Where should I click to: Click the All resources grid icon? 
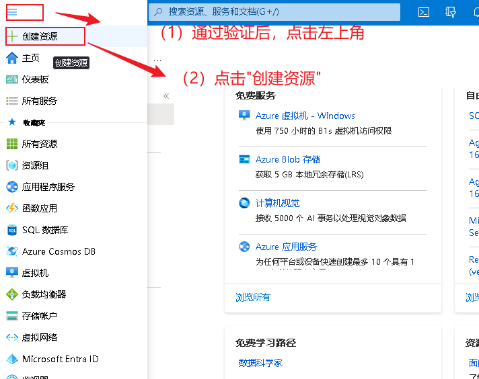[12, 144]
